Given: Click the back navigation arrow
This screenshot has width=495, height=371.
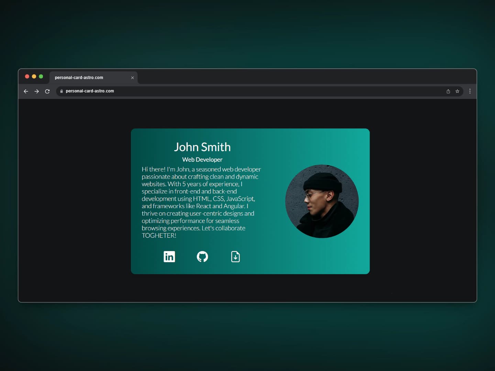Looking at the screenshot, I should (x=26, y=91).
